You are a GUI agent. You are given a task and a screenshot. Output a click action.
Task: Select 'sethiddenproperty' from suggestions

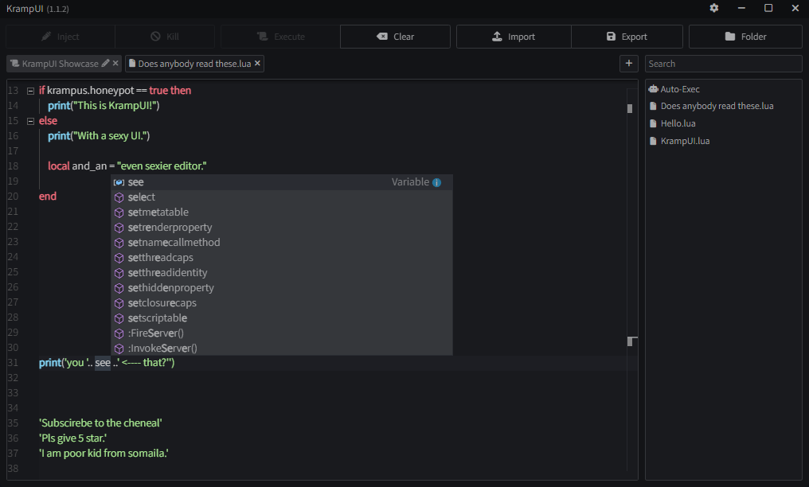[282, 288]
